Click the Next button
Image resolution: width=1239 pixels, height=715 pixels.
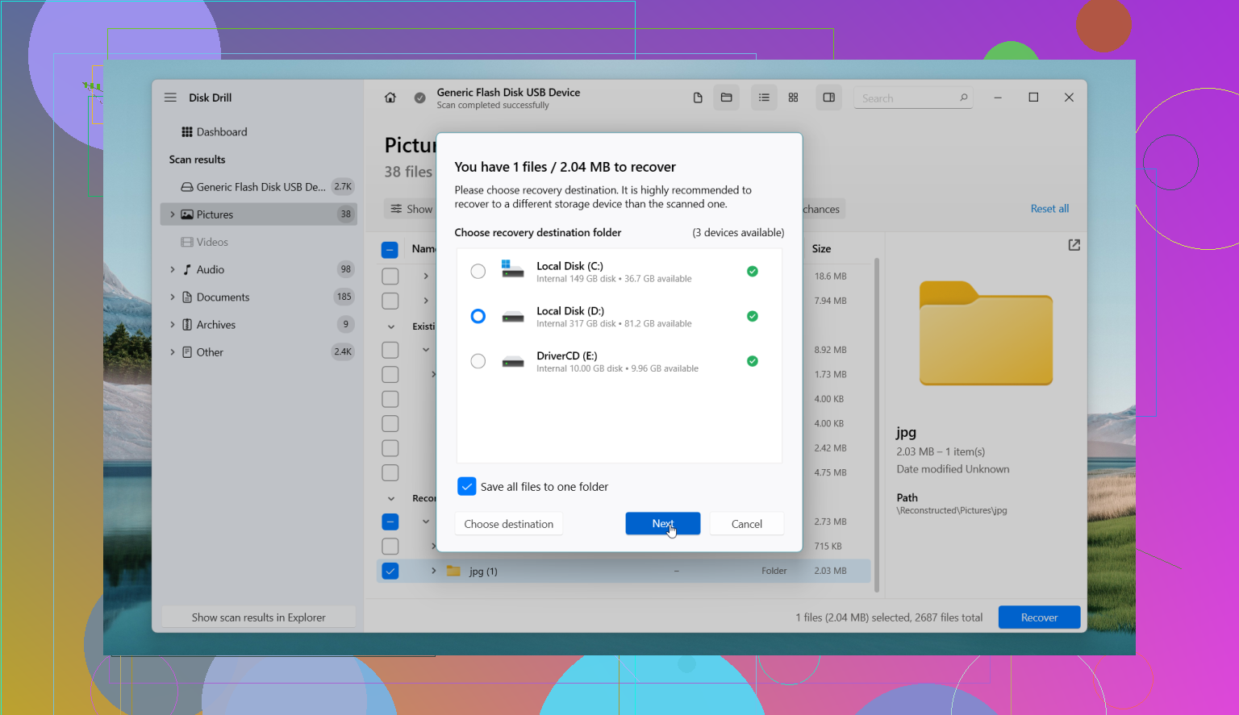[x=663, y=524]
